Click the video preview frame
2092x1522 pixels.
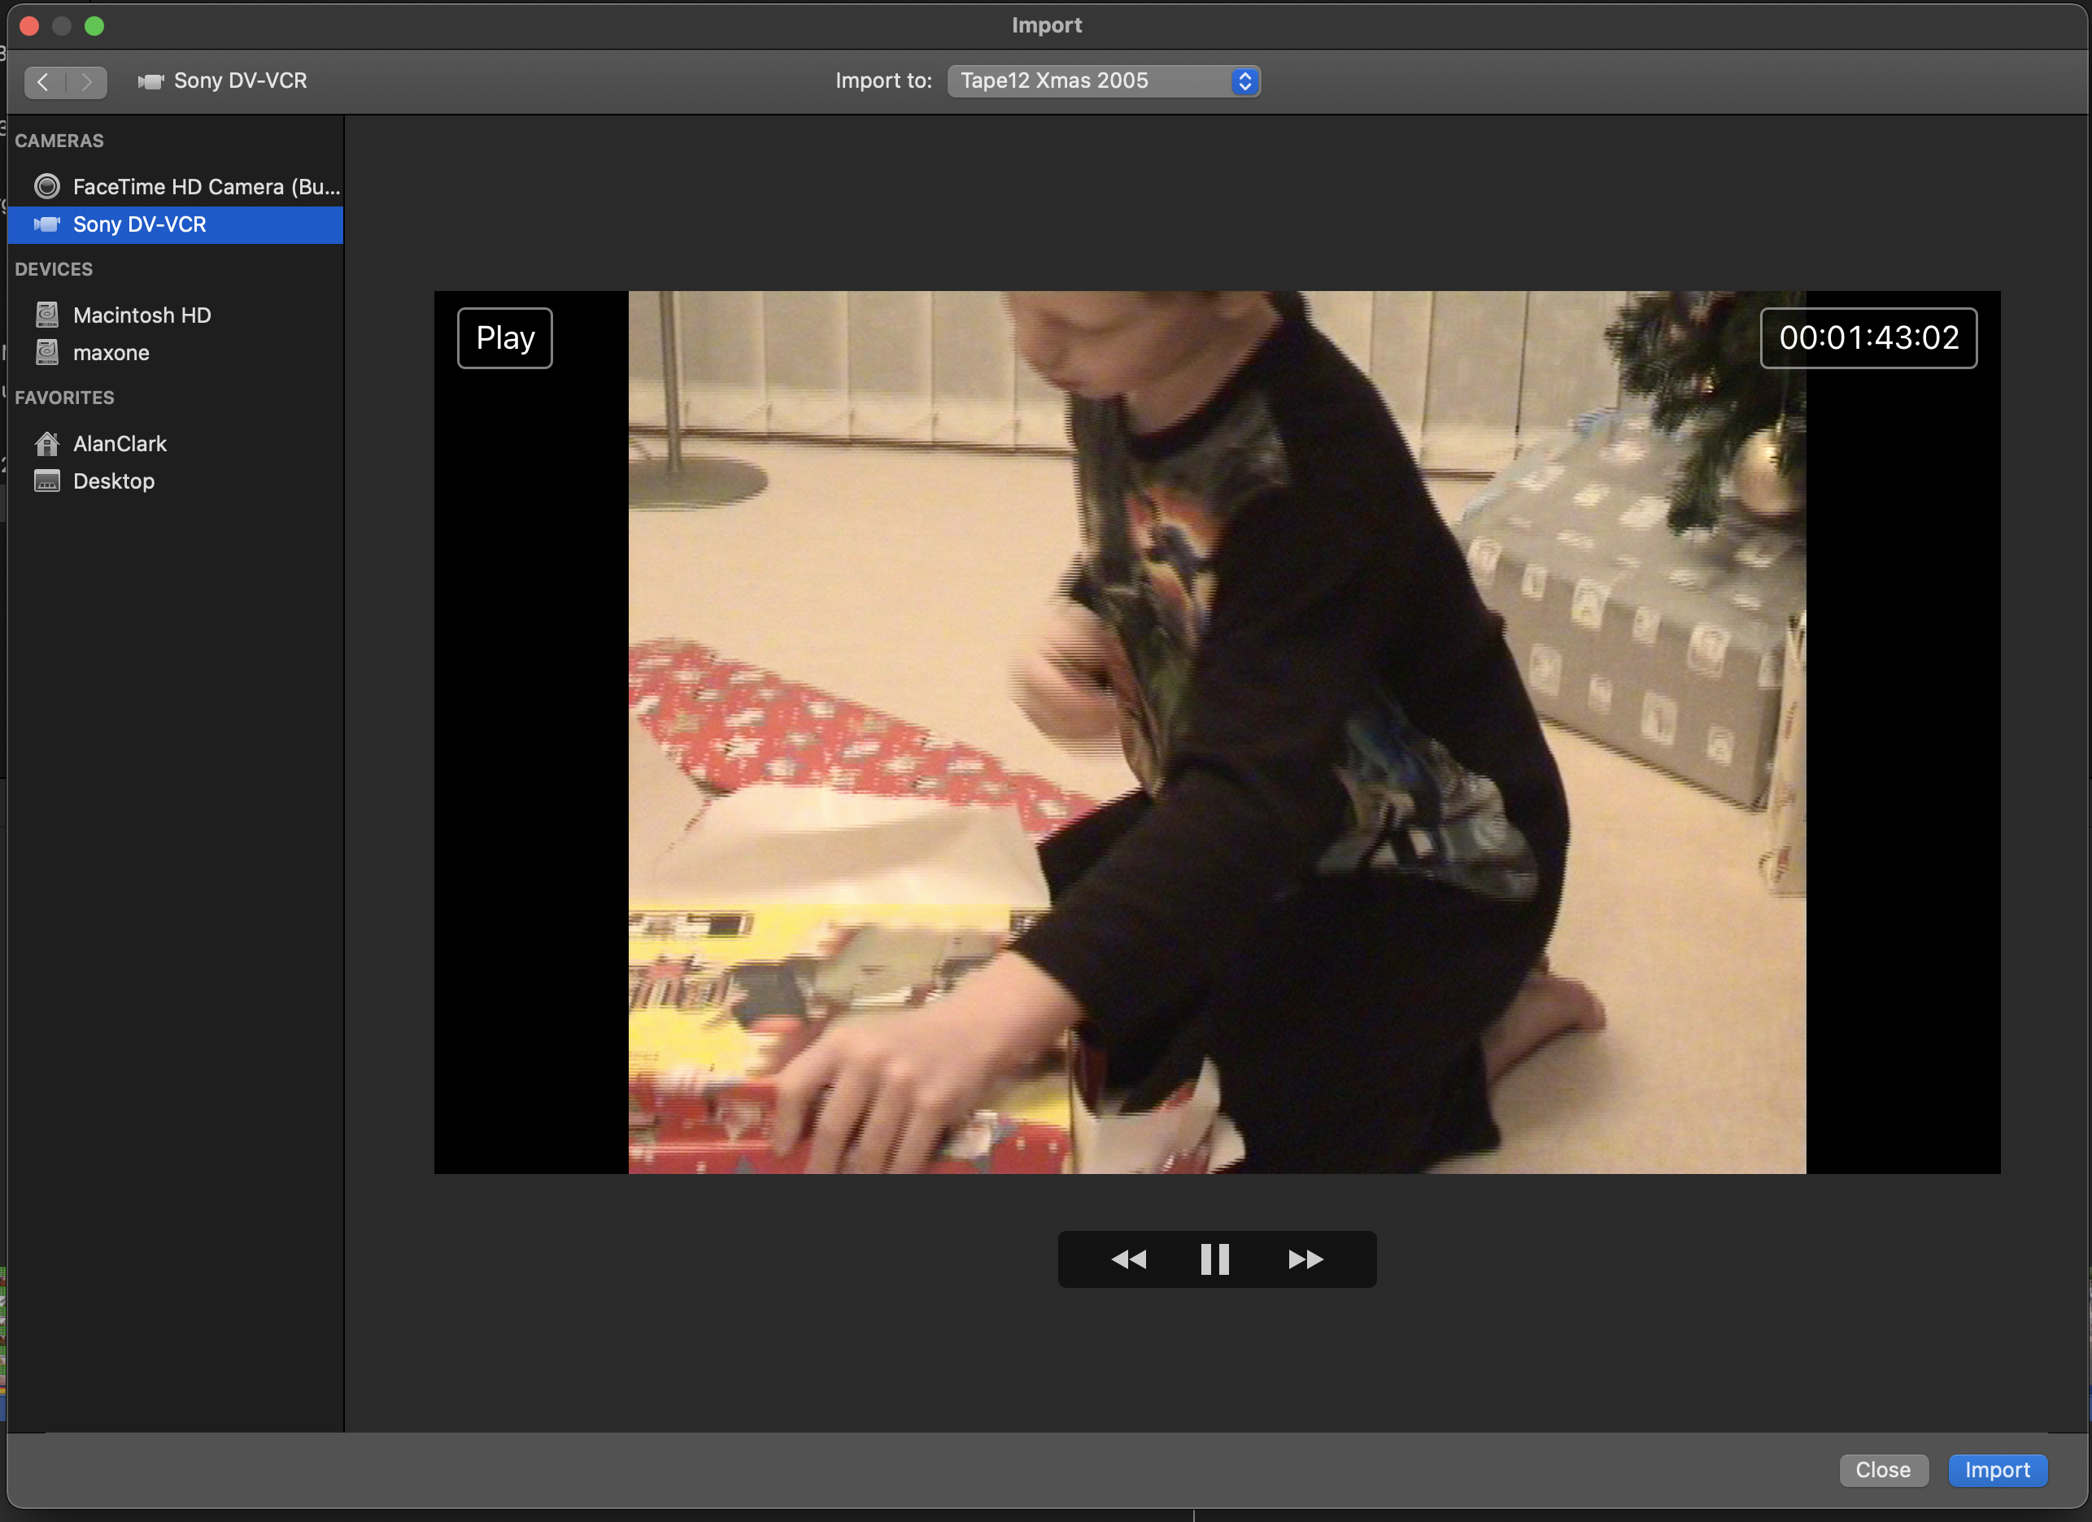pos(1217,732)
